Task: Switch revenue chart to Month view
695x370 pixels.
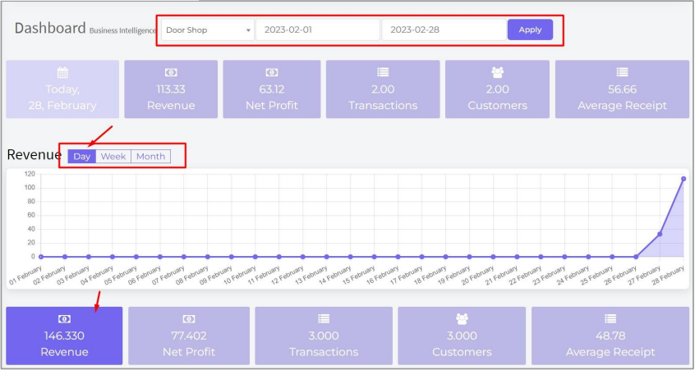Action: coord(150,157)
